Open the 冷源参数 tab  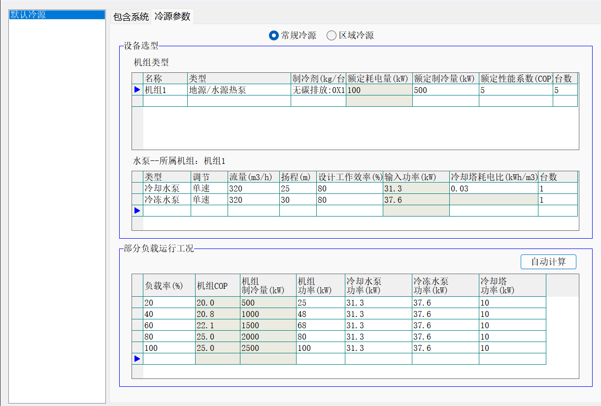click(172, 17)
